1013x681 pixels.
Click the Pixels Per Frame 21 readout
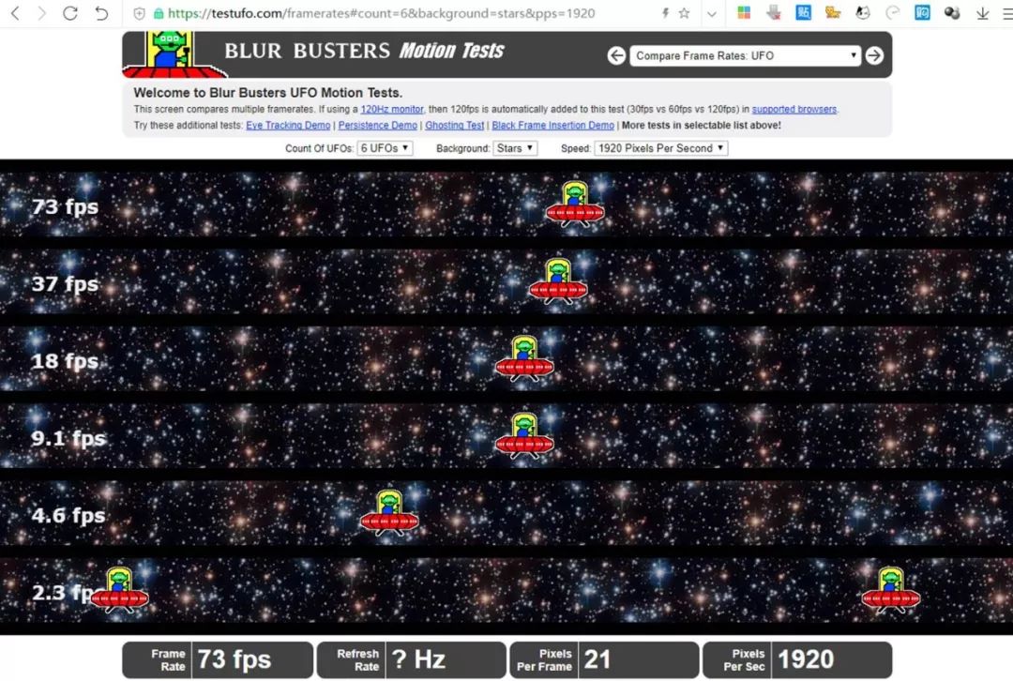[x=605, y=659]
